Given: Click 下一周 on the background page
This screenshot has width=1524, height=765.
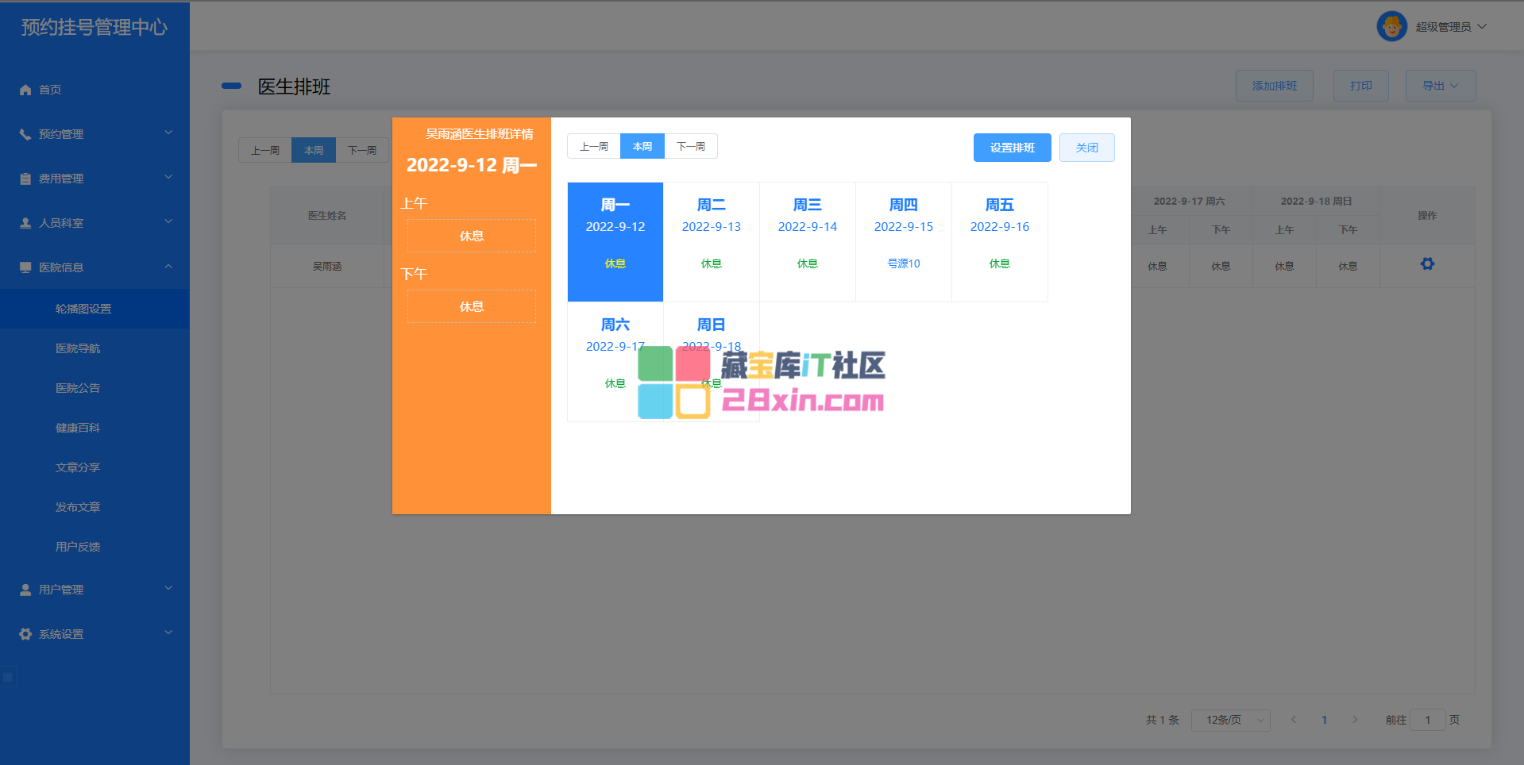Looking at the screenshot, I should coord(362,150).
